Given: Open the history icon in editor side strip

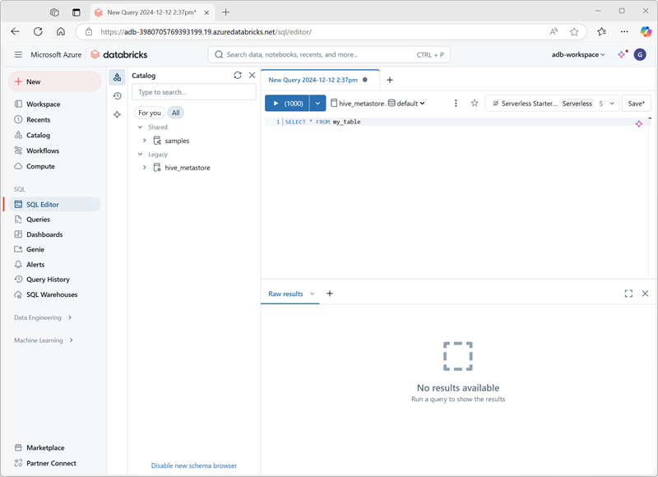Looking at the screenshot, I should (117, 95).
